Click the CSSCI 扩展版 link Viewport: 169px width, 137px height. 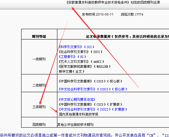(x=93, y=109)
